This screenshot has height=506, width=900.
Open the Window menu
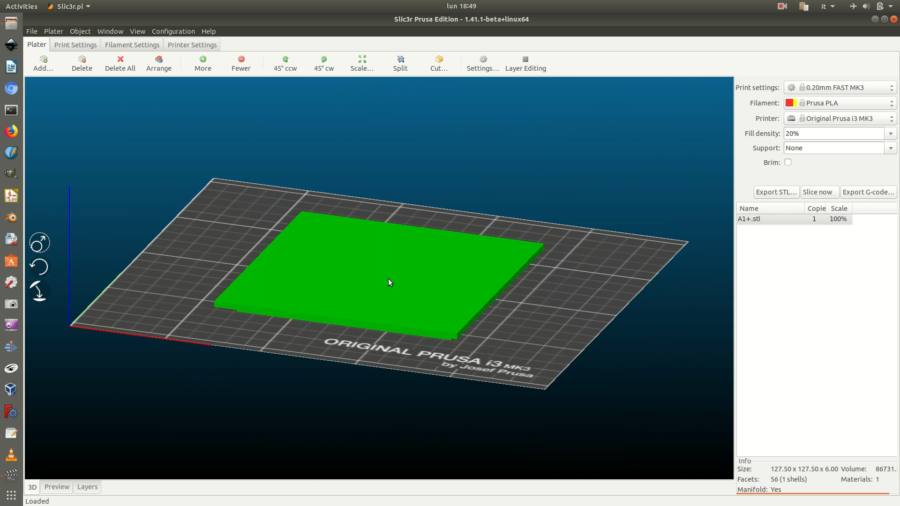coord(110,31)
